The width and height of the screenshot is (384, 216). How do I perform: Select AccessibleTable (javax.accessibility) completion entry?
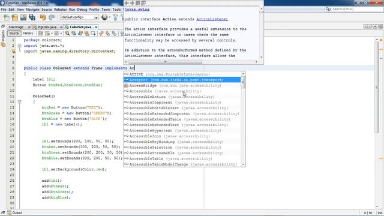click(x=182, y=158)
